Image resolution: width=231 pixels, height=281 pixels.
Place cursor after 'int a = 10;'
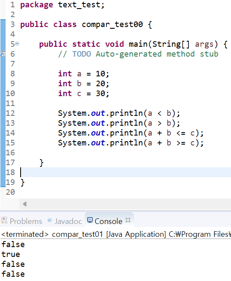(x=109, y=74)
